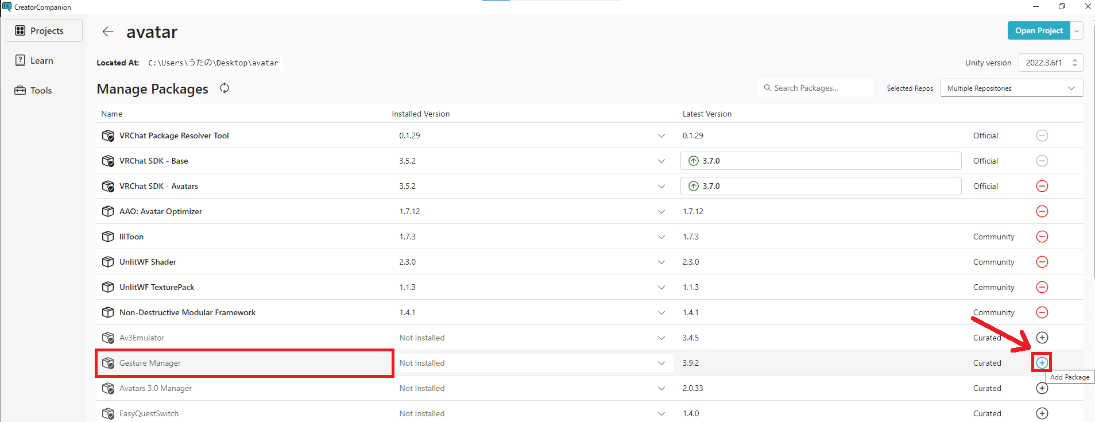Open the Tools section

click(x=41, y=90)
